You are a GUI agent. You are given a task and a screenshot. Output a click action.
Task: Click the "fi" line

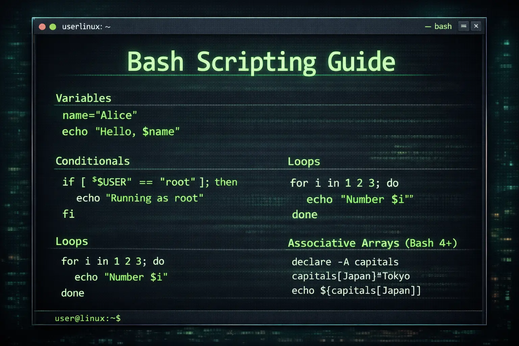click(x=69, y=214)
